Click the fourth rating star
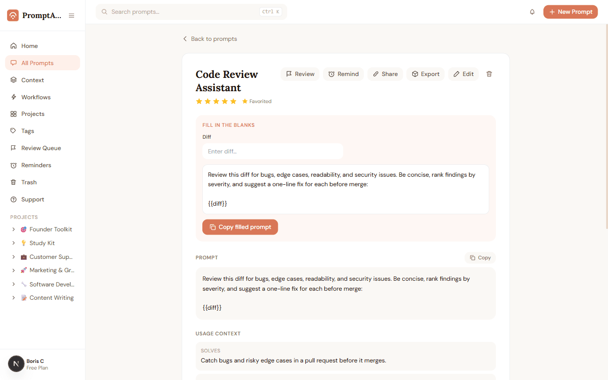 [225, 101]
